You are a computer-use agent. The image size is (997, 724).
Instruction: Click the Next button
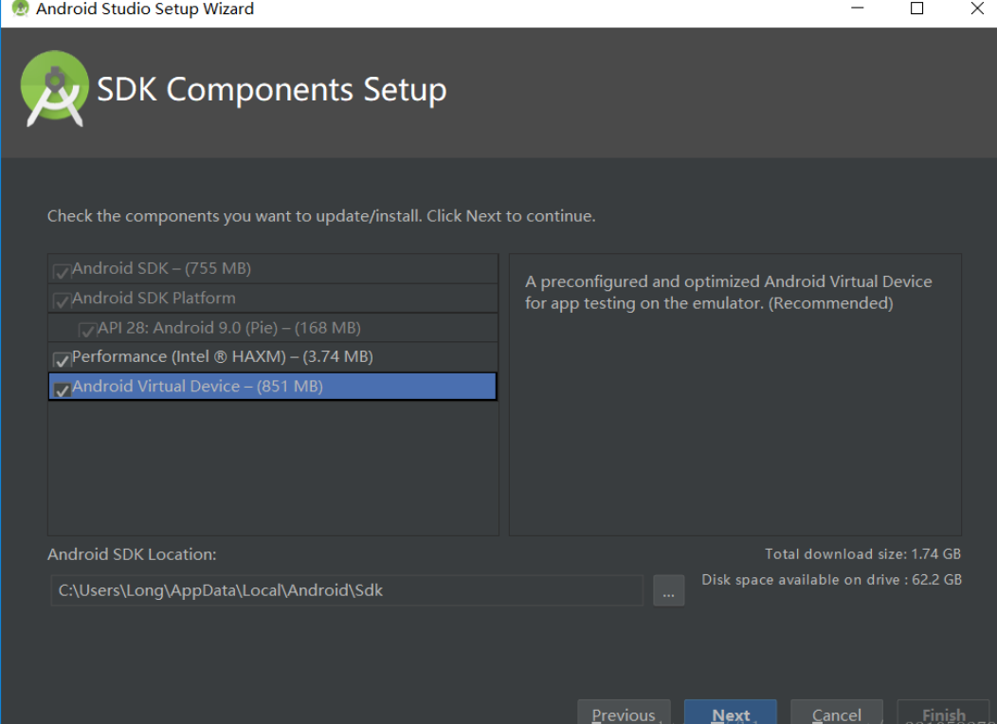click(730, 715)
